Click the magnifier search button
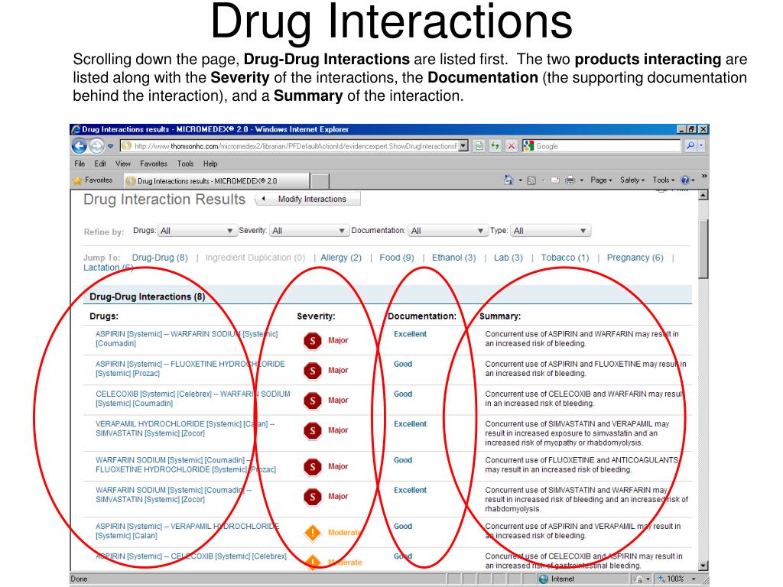783x587 pixels. [x=690, y=146]
